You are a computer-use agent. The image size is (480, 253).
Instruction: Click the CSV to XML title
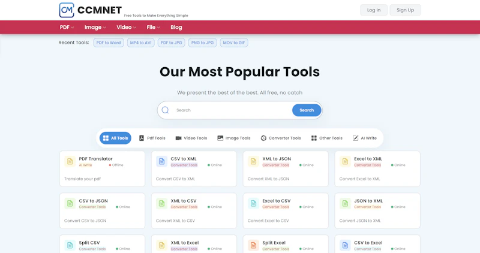pos(184,159)
